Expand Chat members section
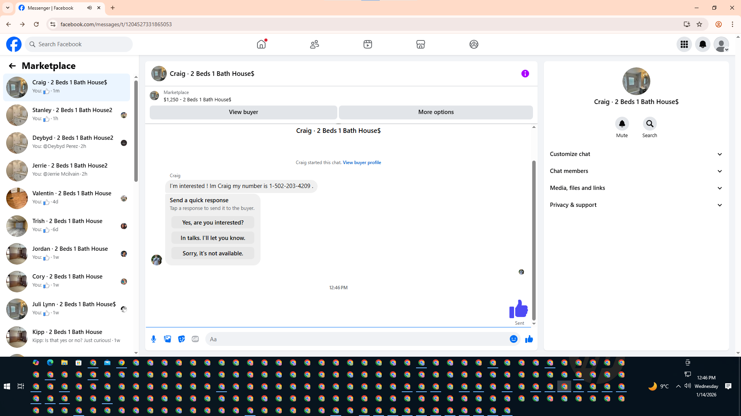Image resolution: width=741 pixels, height=416 pixels. coord(636,171)
